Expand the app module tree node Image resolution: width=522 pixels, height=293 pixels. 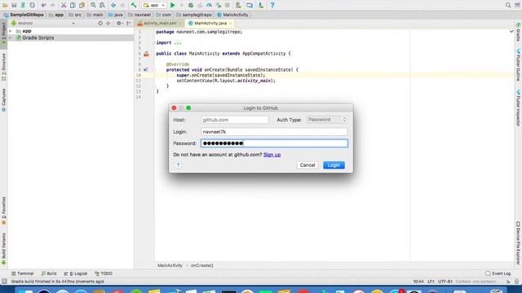pyautogui.click(x=11, y=31)
